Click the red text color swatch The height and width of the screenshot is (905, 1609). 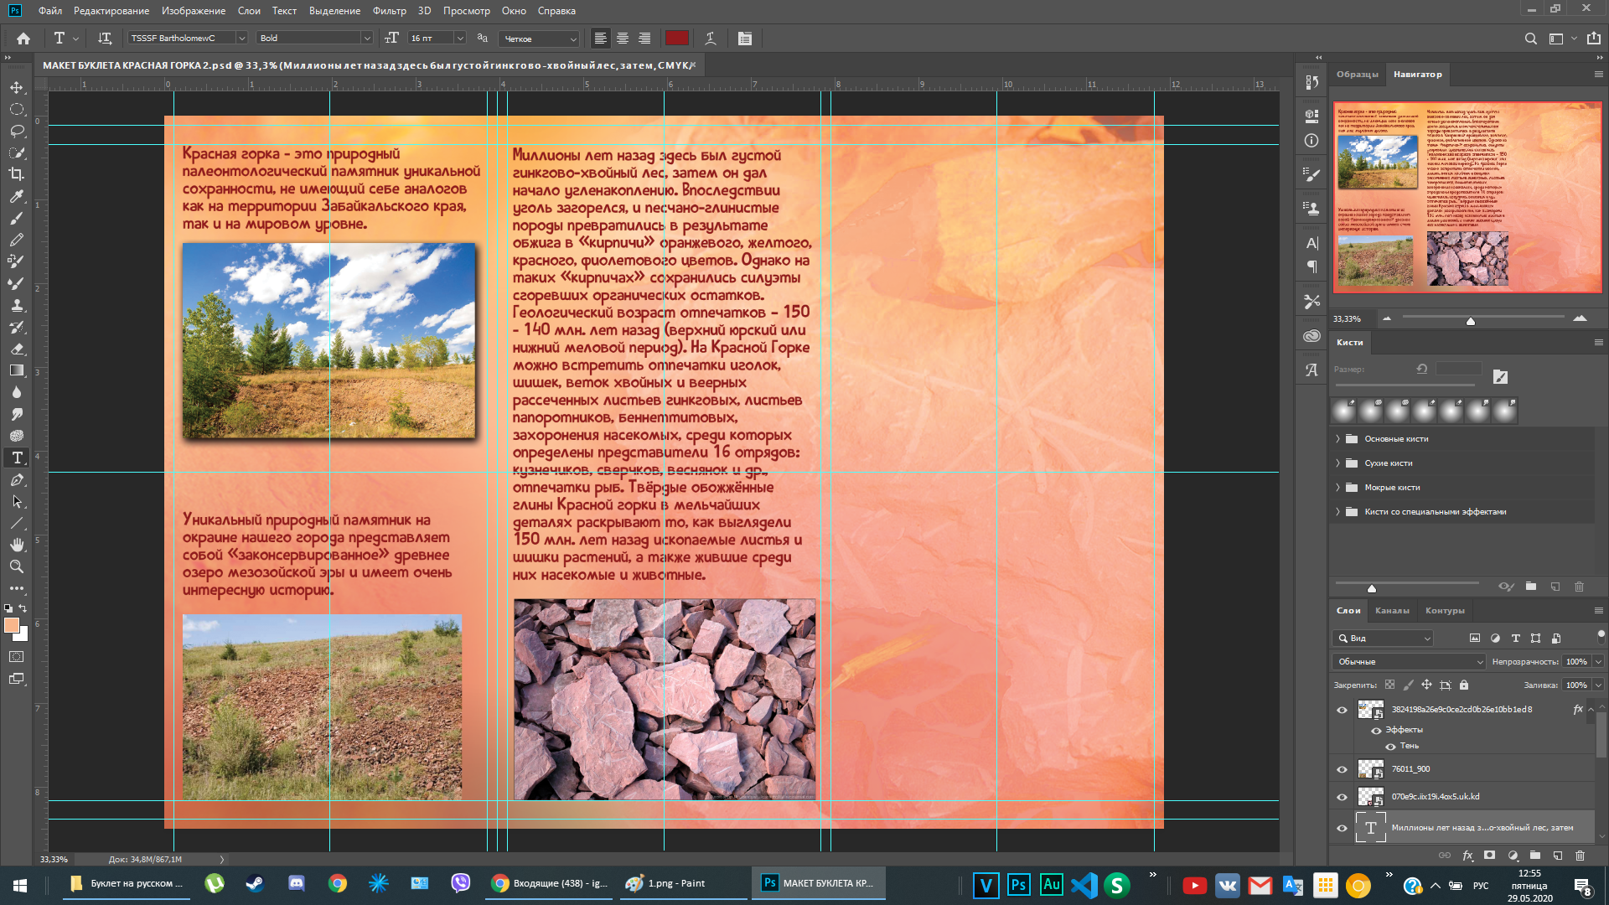[x=676, y=39]
